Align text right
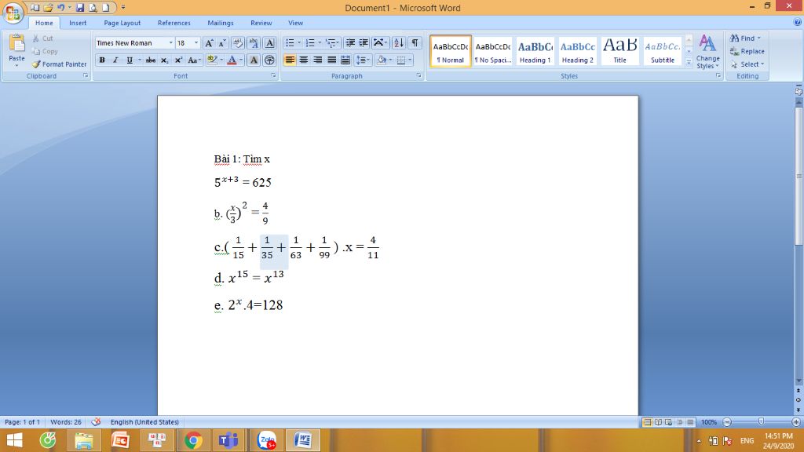Image resolution: width=804 pixels, height=452 pixels. pyautogui.click(x=318, y=60)
